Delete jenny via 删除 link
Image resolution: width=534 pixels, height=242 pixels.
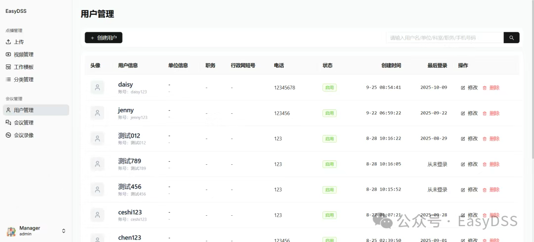pos(491,113)
